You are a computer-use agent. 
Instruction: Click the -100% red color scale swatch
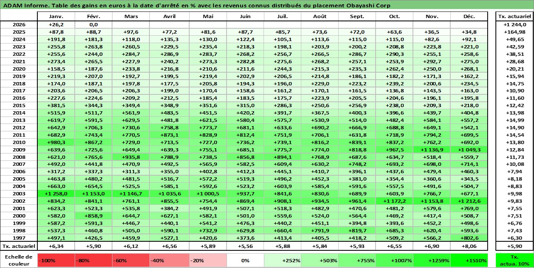(56, 260)
